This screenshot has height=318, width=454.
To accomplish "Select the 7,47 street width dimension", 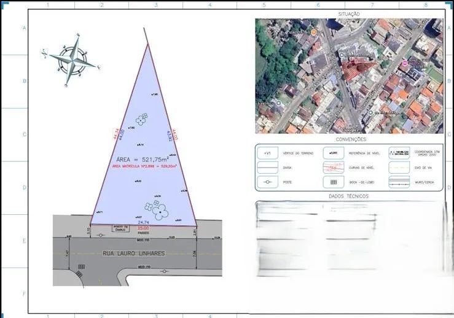I will 68,254.
